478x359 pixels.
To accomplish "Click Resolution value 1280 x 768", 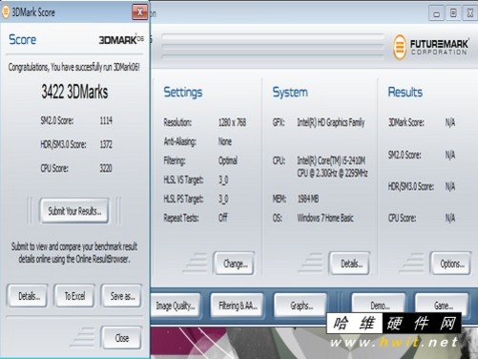I will tap(232, 122).
